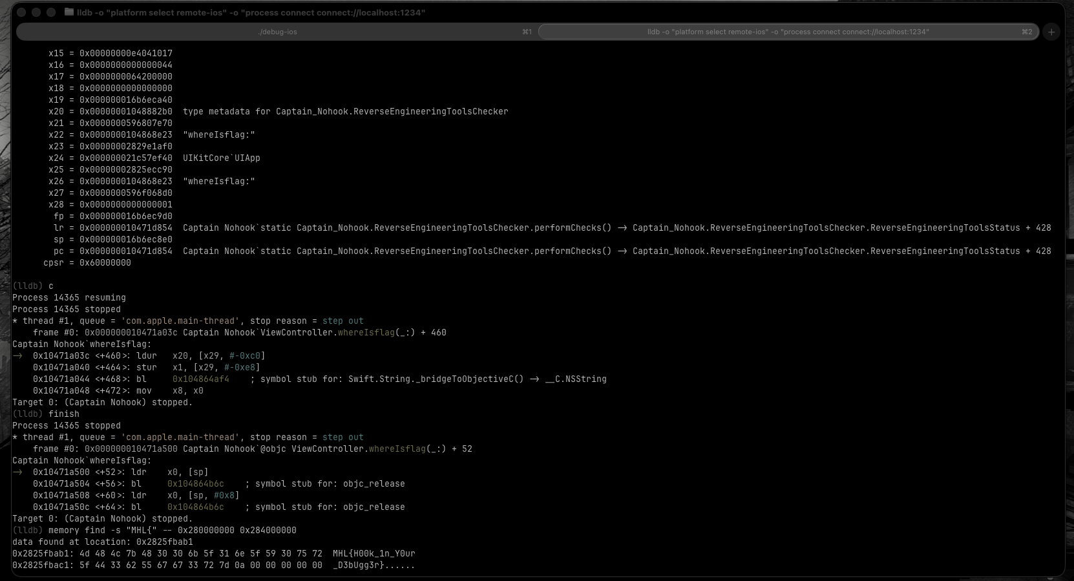
Task: Click the window title text in title bar
Action: pyautogui.click(x=251, y=12)
